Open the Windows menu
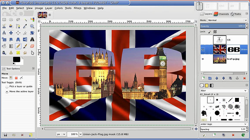Viewport: 250px width, 140px height. tap(89, 8)
